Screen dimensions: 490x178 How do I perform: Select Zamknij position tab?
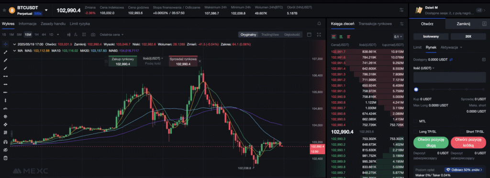[463, 24]
